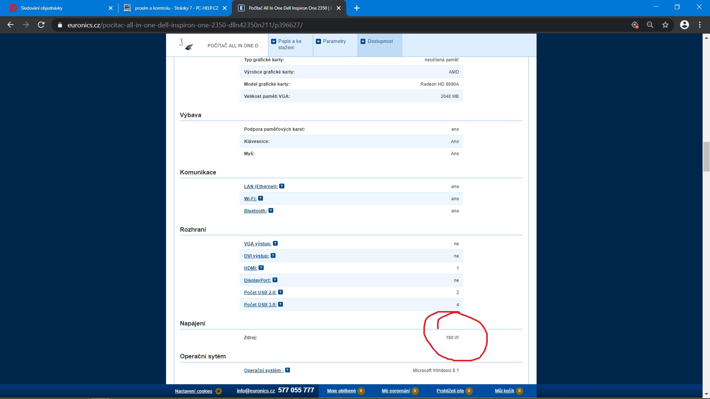This screenshot has height=399, width=710.
Task: Click the help icon beside DisplayPort
Action: click(x=275, y=280)
